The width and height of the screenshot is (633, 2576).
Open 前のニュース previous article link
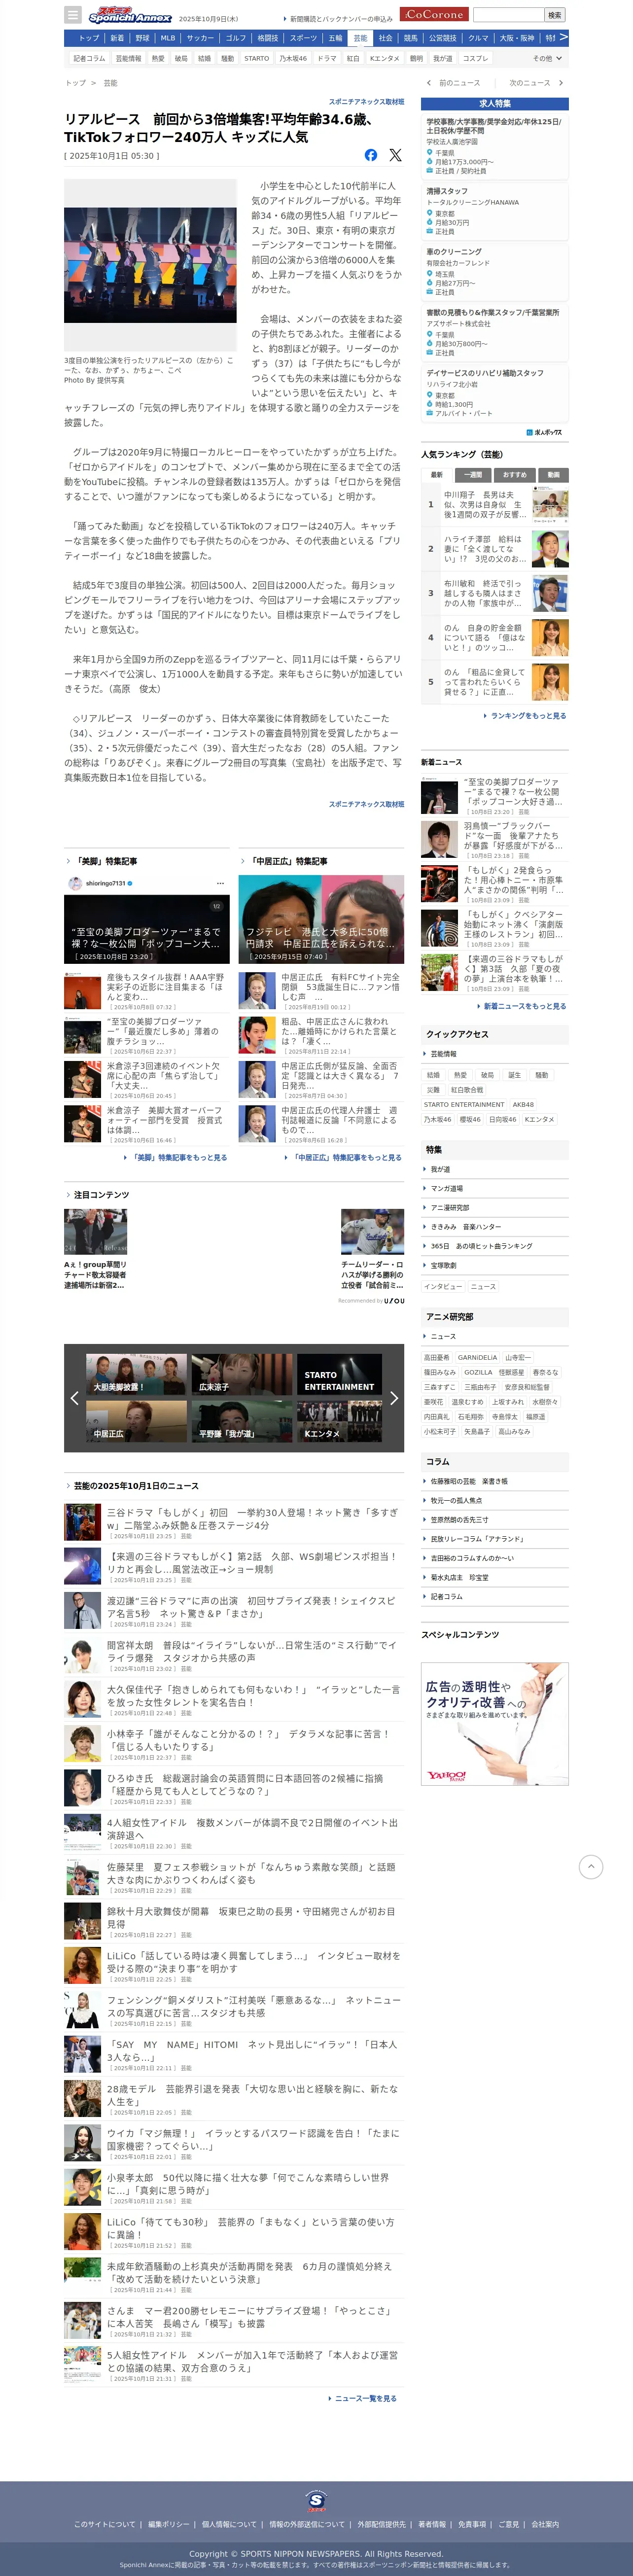[453, 83]
